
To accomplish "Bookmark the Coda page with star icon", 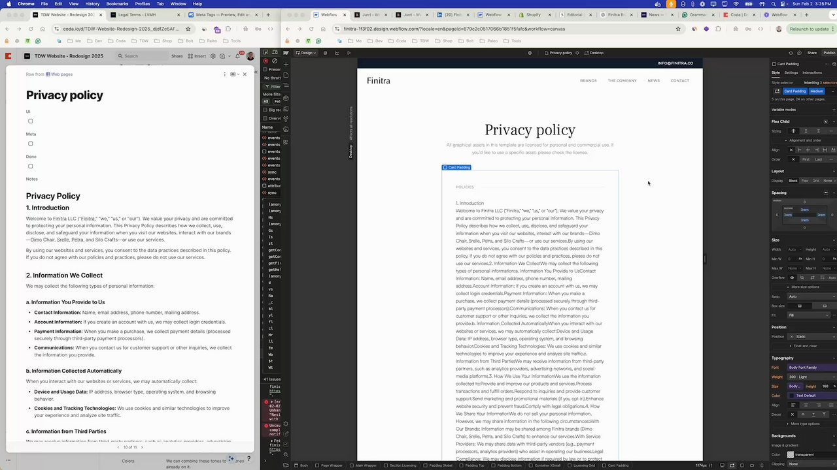I will (x=188, y=29).
